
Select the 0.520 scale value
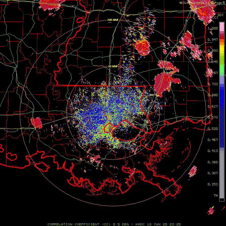(x=213, y=129)
